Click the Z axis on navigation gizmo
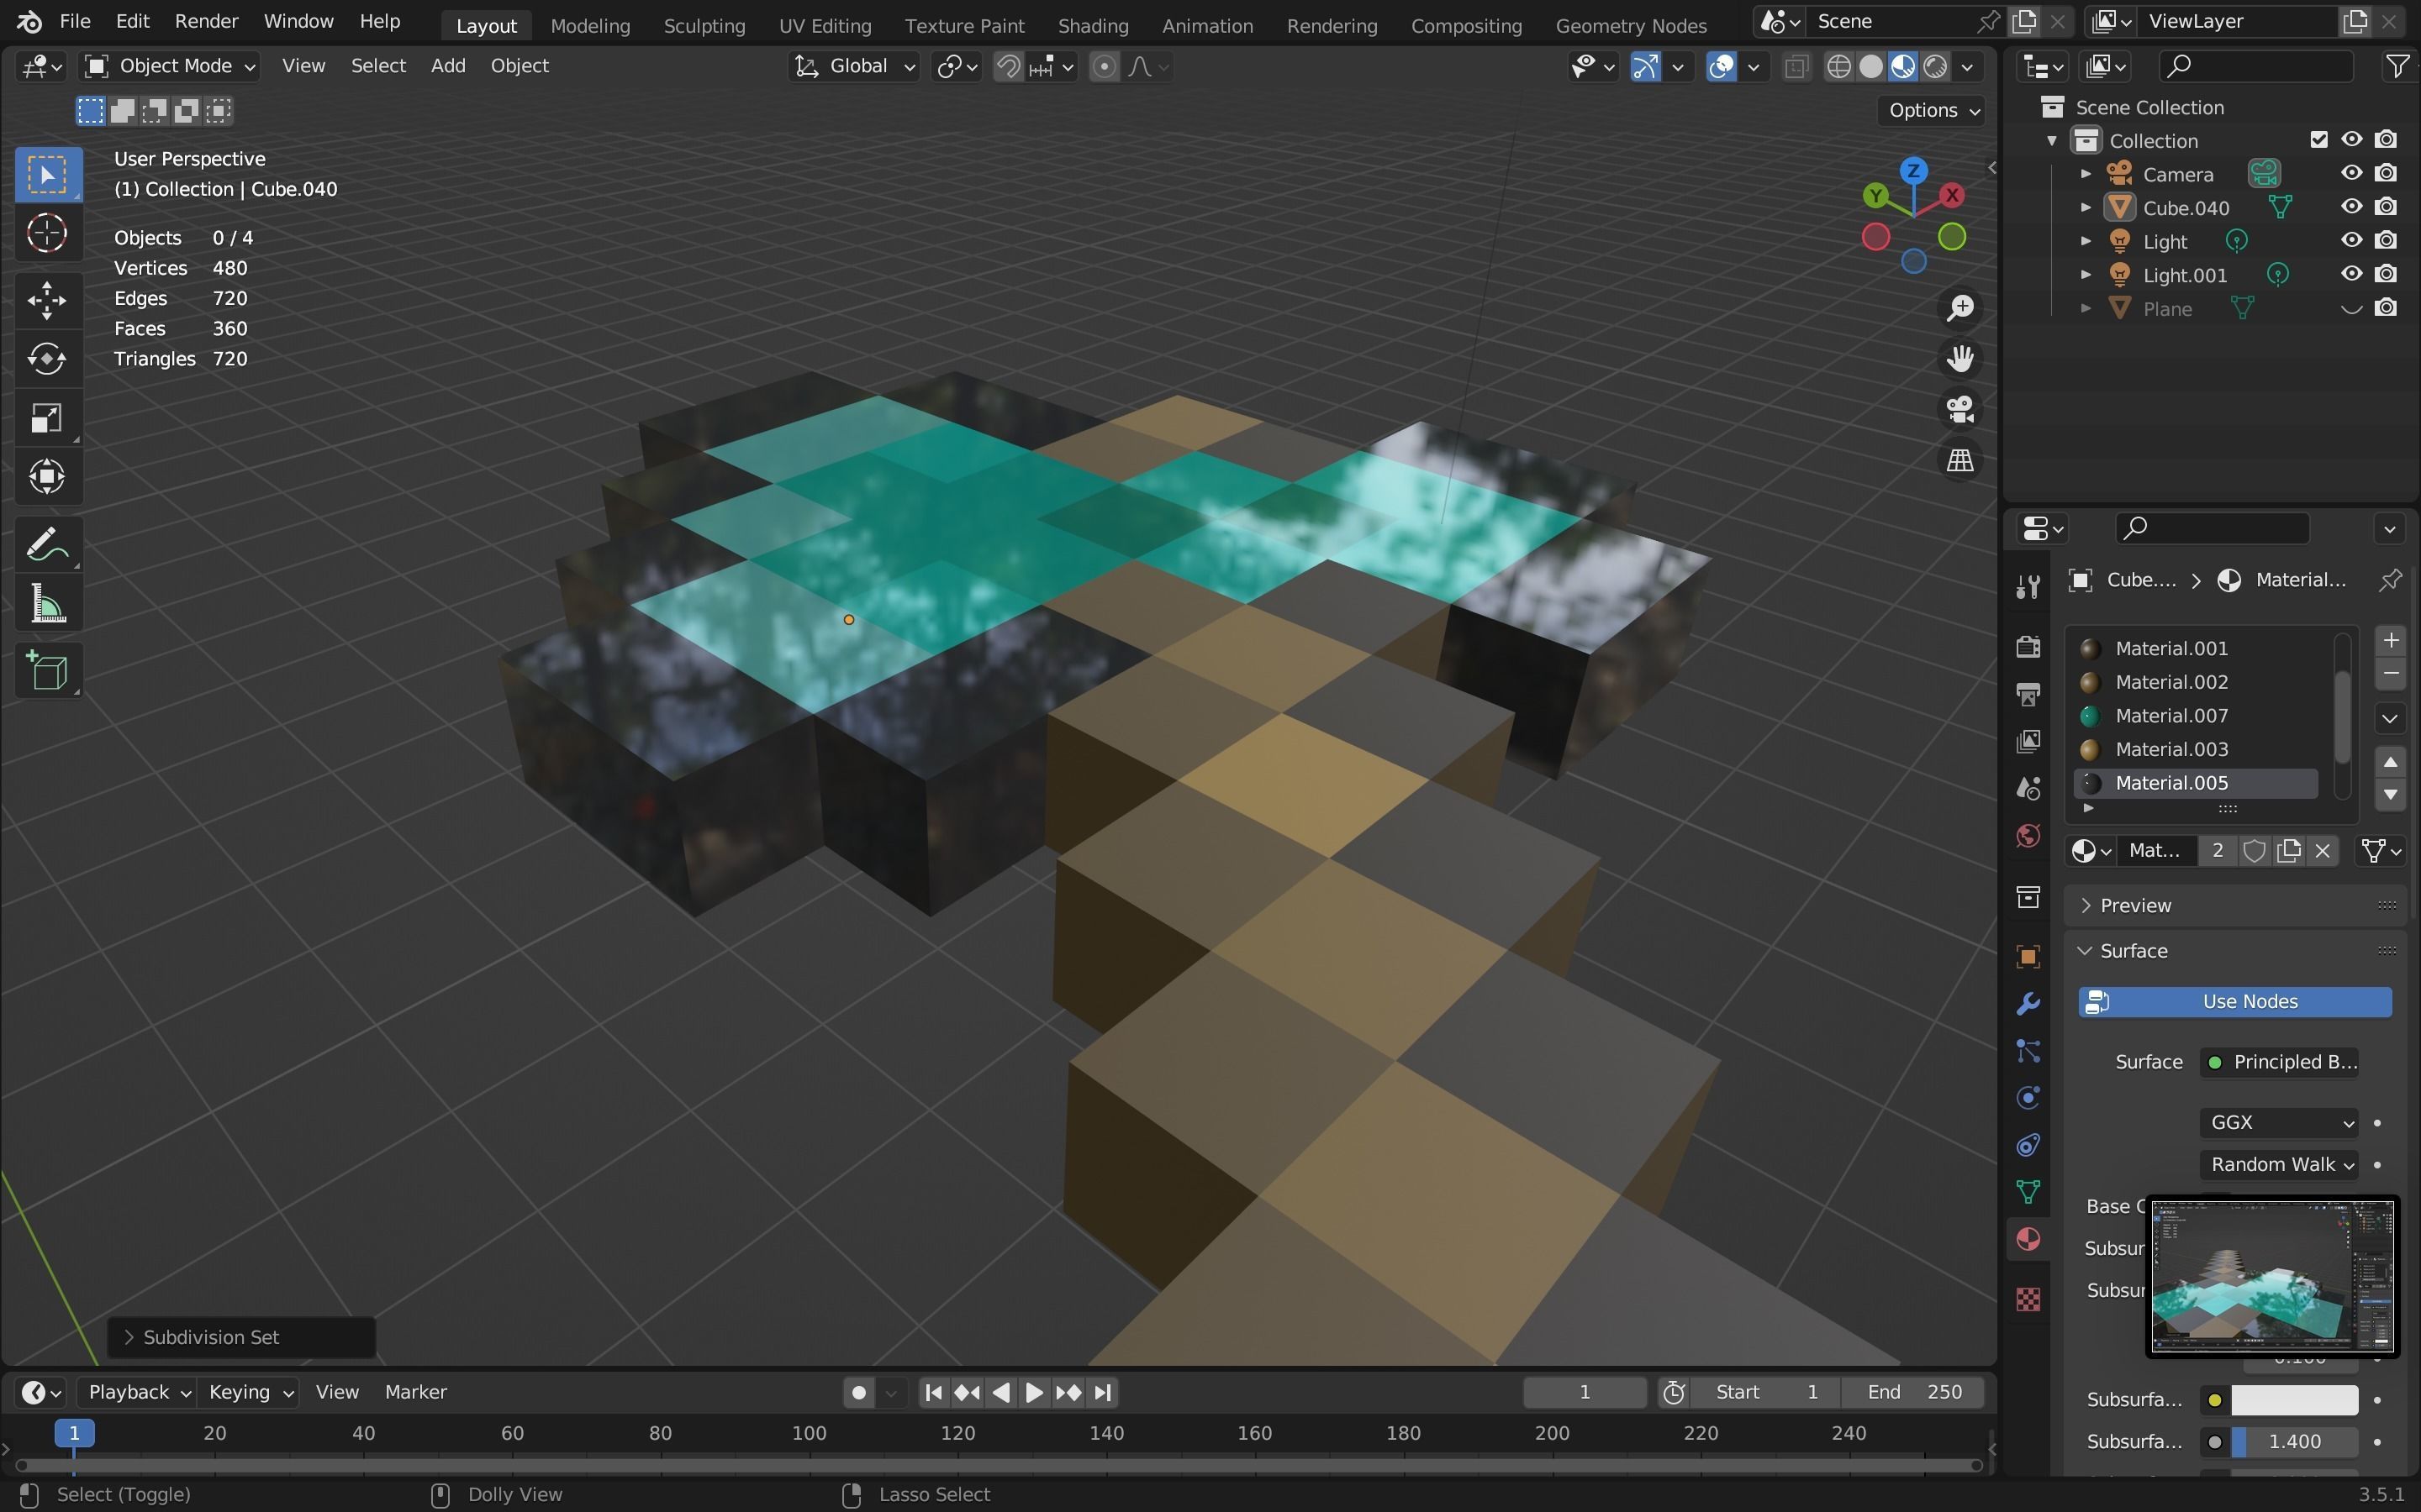 pos(1912,170)
